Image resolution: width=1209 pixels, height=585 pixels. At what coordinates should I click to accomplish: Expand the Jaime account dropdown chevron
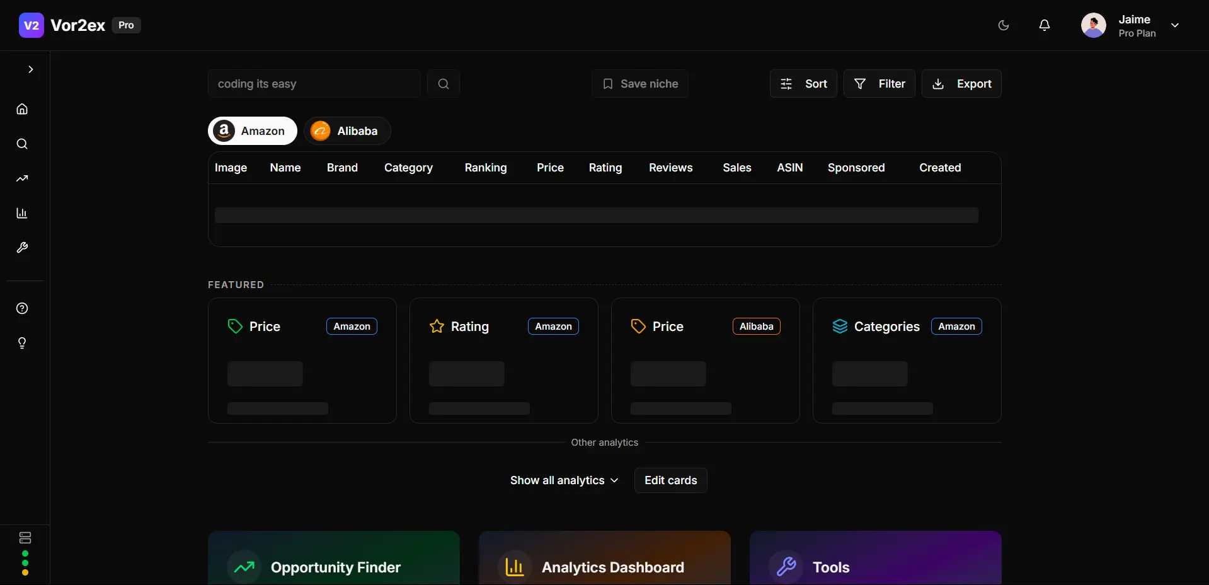point(1175,25)
